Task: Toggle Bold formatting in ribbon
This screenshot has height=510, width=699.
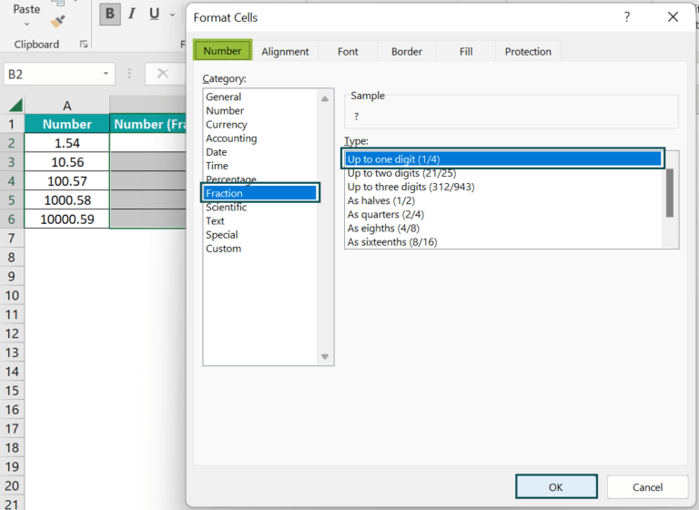Action: 109,15
